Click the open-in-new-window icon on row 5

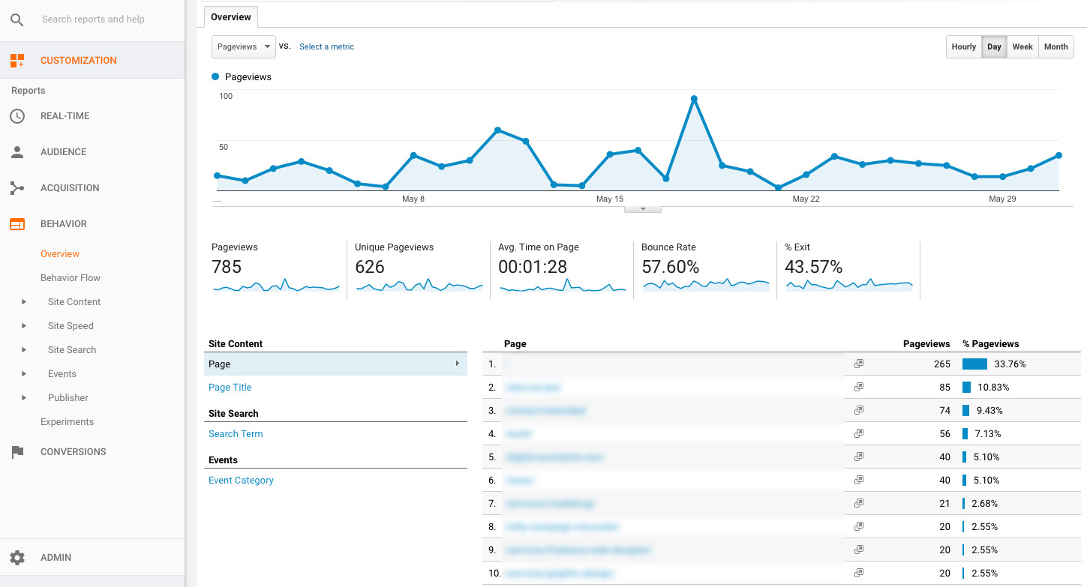pos(858,457)
